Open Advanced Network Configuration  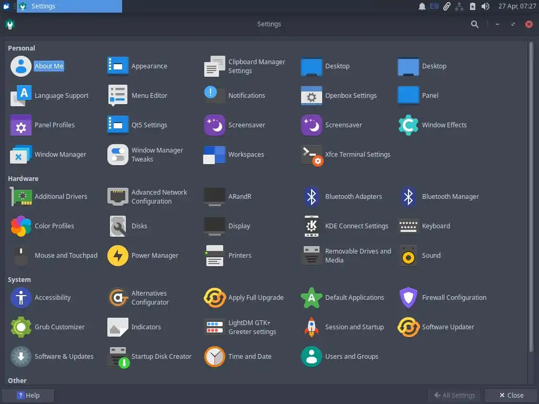click(147, 197)
